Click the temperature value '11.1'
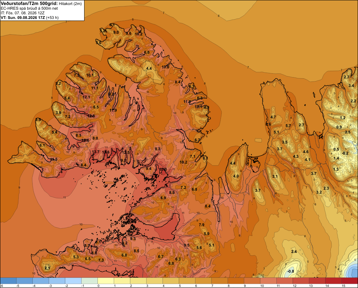 tap(95, 88)
